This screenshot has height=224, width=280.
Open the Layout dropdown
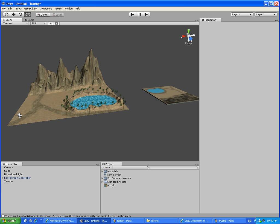(266, 14)
